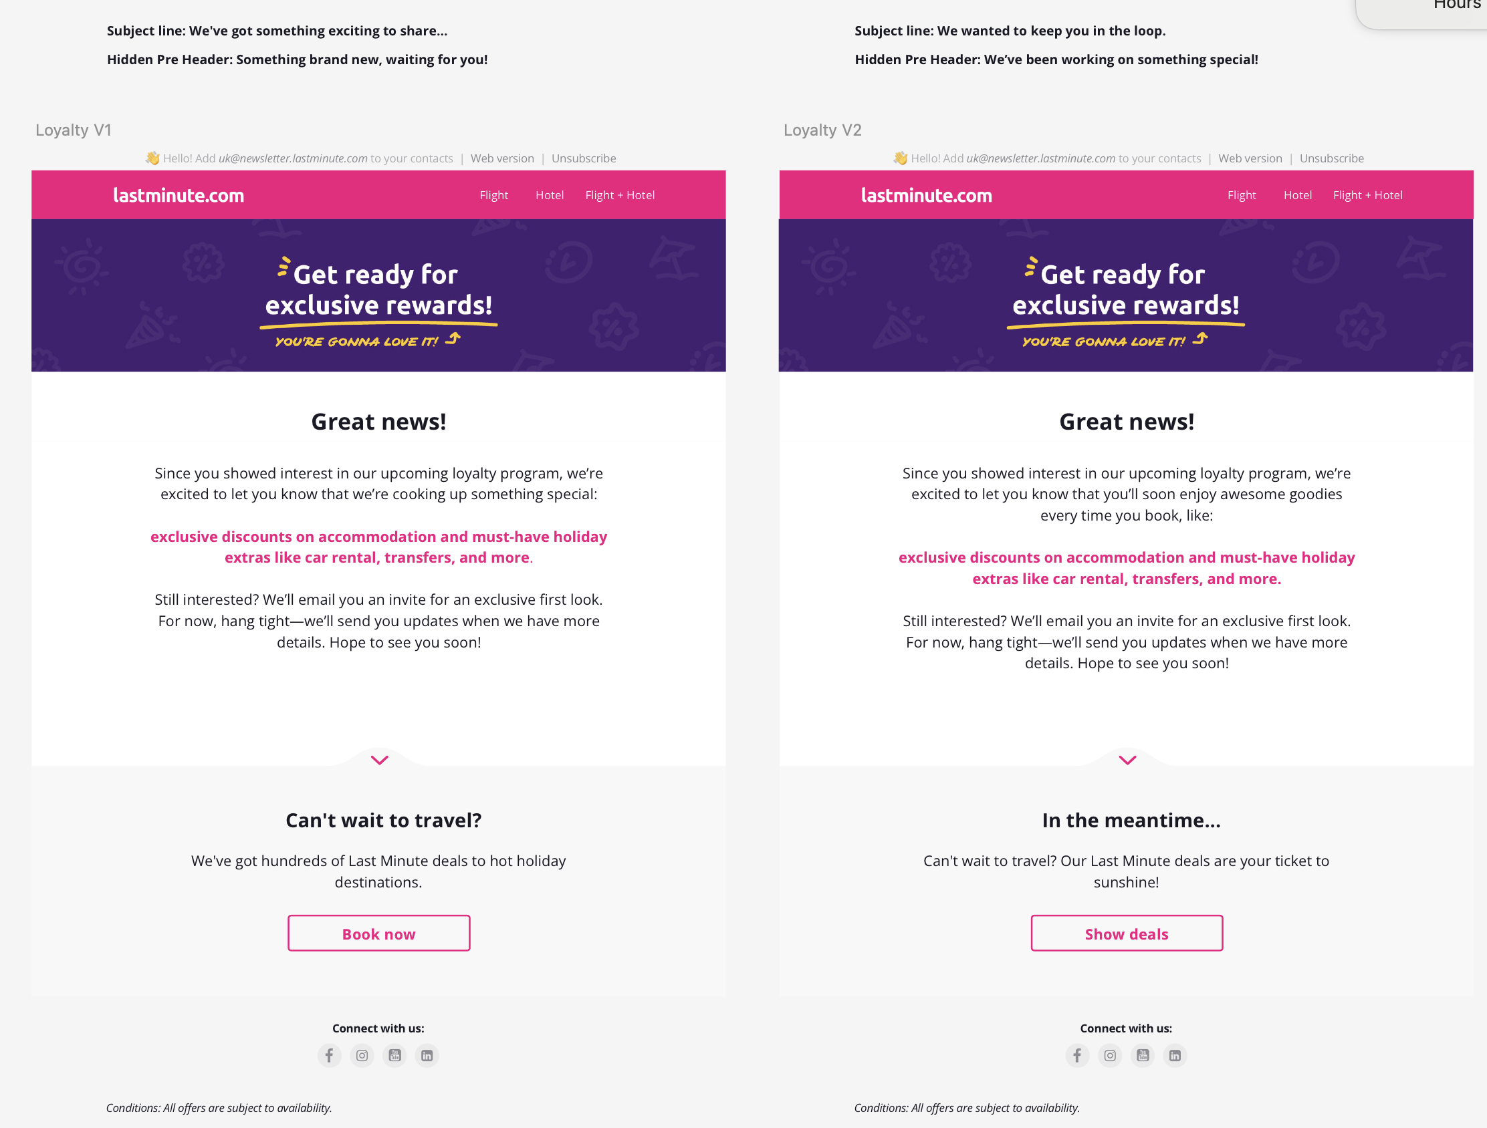Open Flight menu in Loyalty V1 header
This screenshot has width=1487, height=1128.
[493, 196]
